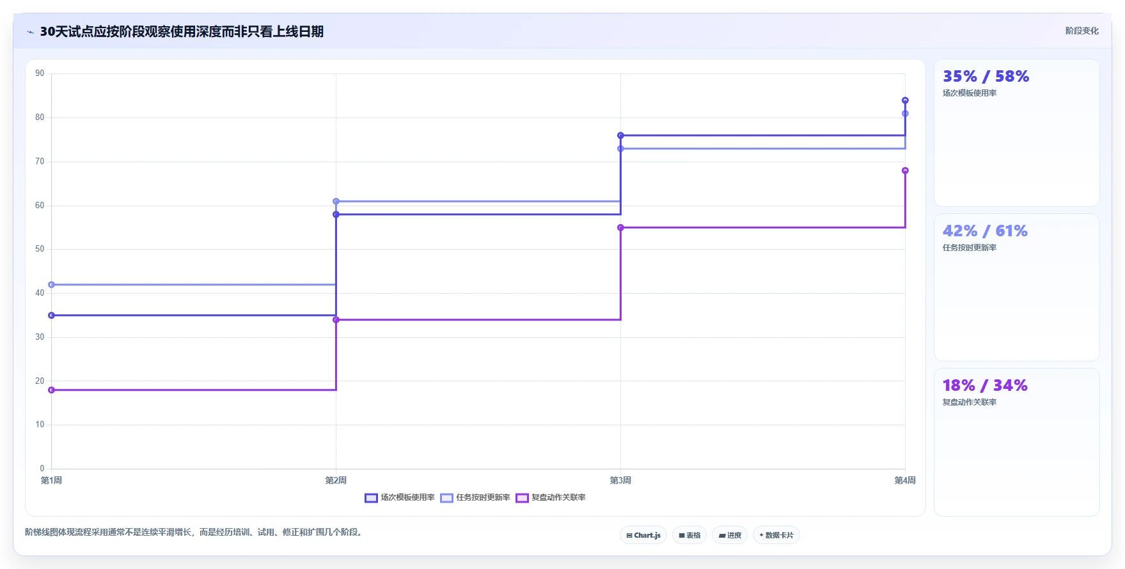Click 复盘动作关联率 data point at 第4周 (68)
The image size is (1125, 569).
(x=905, y=171)
